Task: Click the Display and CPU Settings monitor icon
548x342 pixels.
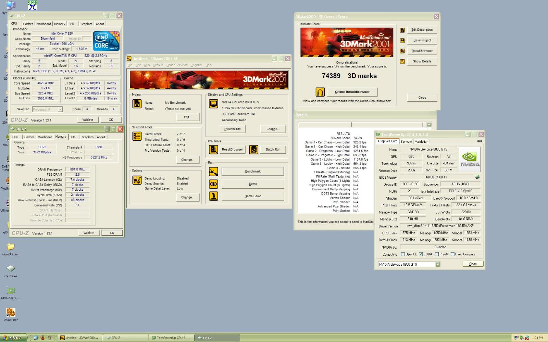Action: (213, 104)
